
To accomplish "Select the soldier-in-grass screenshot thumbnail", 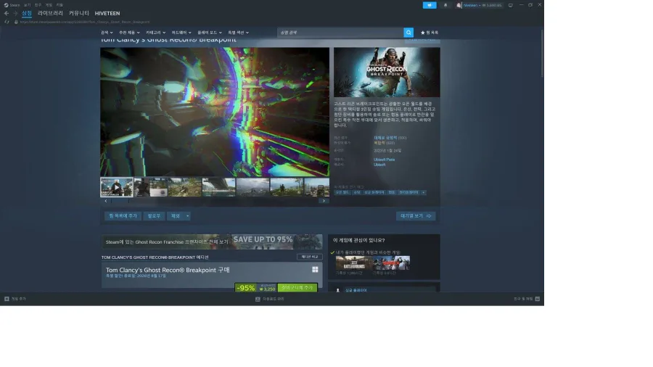I will (184, 187).
